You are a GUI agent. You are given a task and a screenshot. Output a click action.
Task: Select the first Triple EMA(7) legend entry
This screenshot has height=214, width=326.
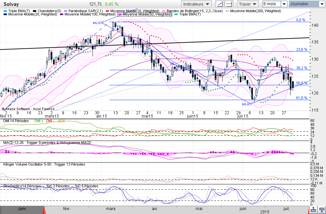click(x=17, y=11)
